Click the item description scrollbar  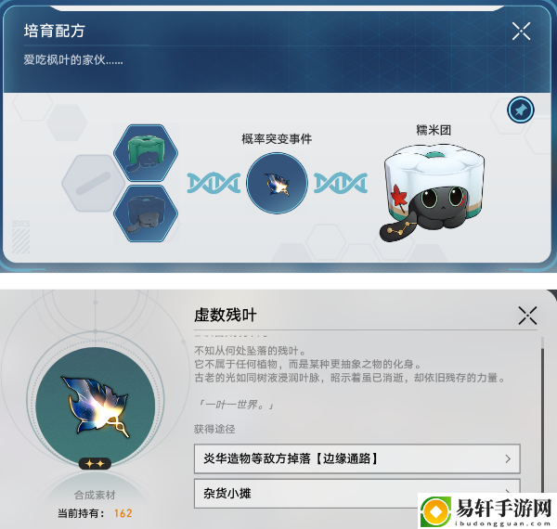click(542, 416)
